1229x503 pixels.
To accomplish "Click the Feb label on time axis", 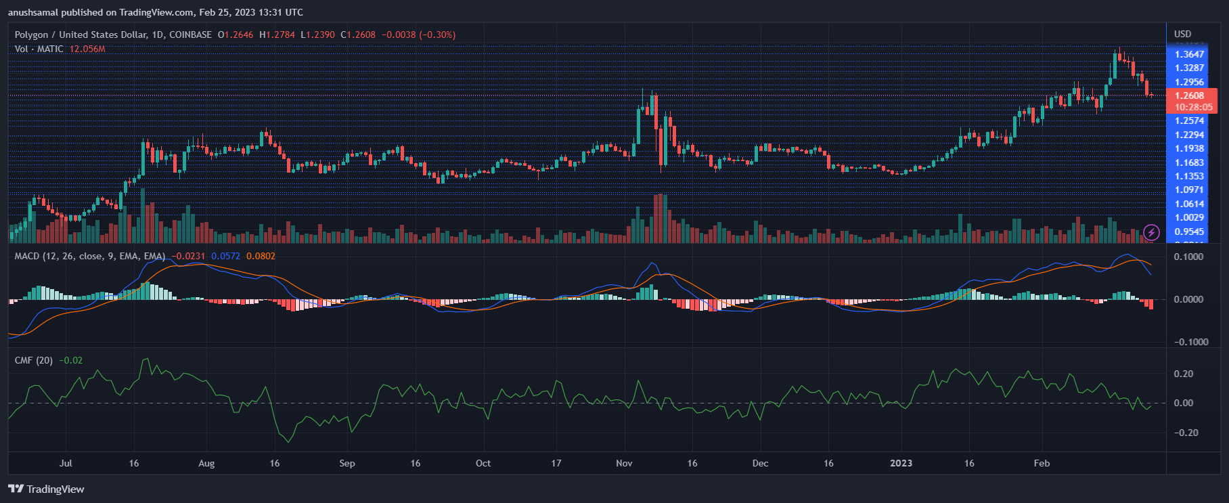I will [x=1042, y=463].
